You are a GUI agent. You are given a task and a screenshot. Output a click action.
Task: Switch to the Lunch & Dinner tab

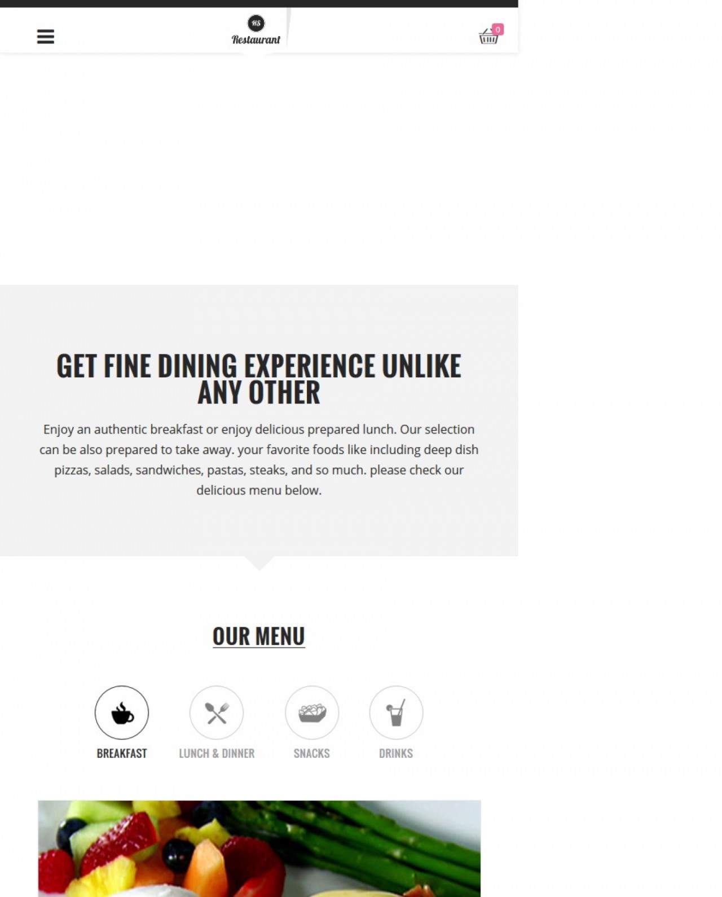pos(217,753)
